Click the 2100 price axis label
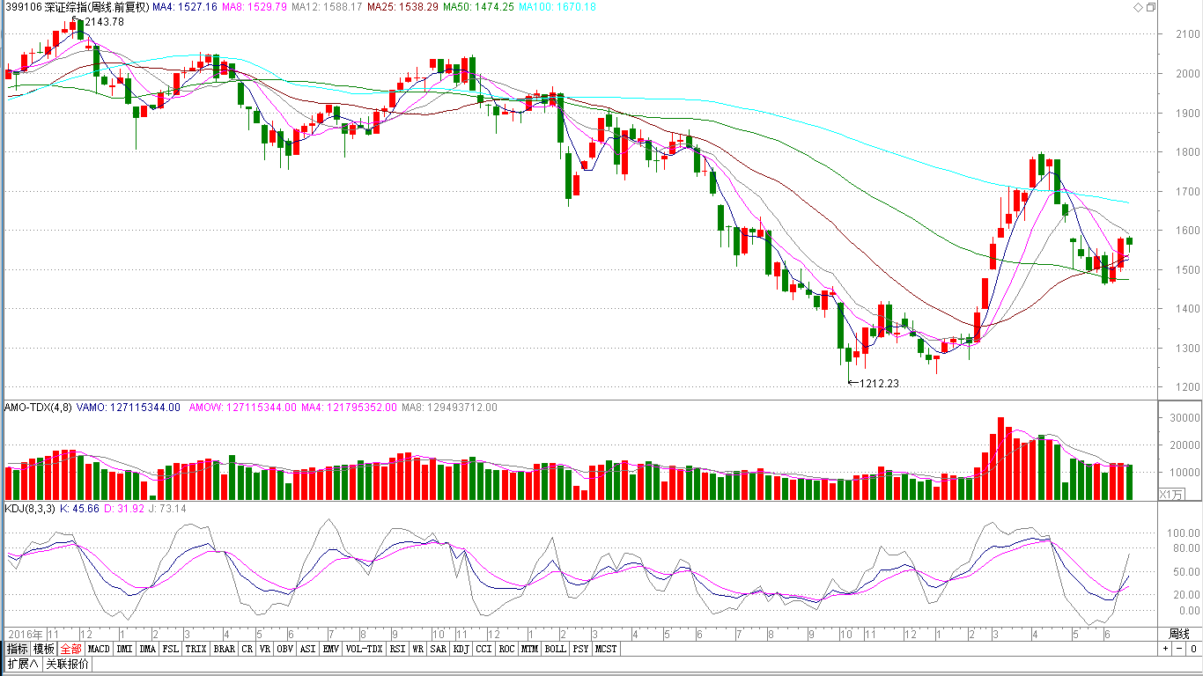This screenshot has height=676, width=1203. (1188, 34)
